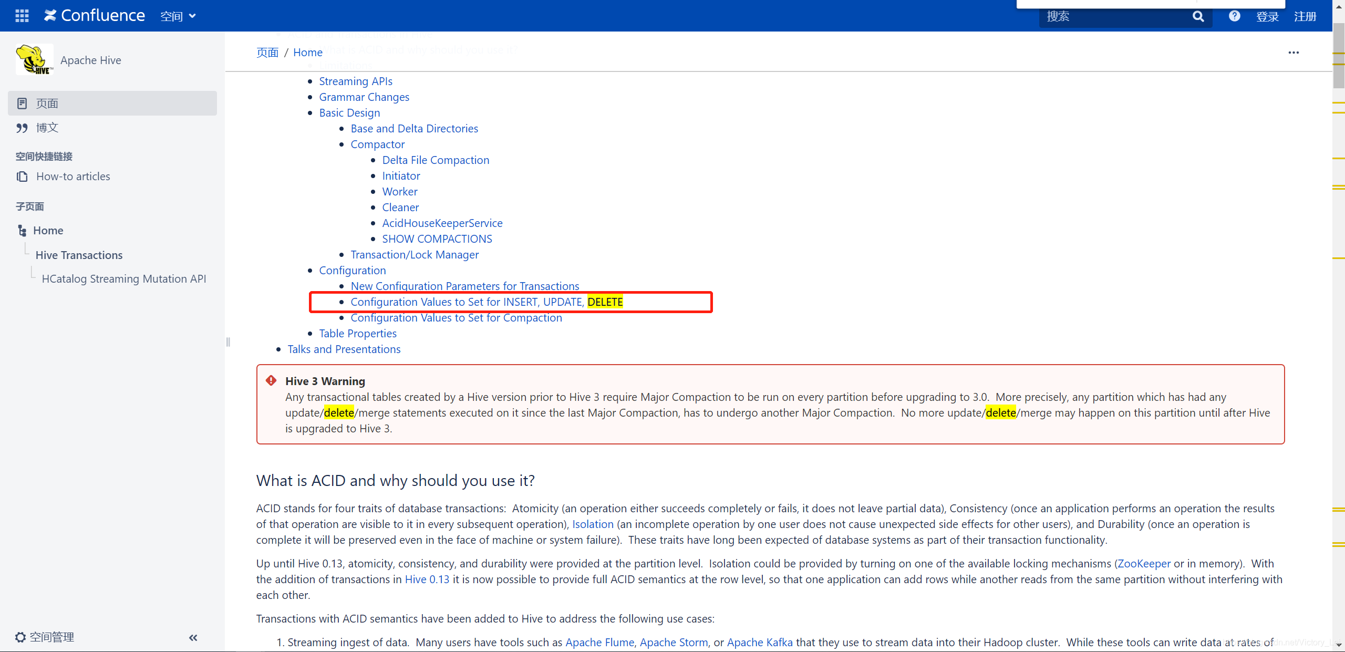1345x652 pixels.
Task: Click the 登录 login link
Action: point(1267,16)
